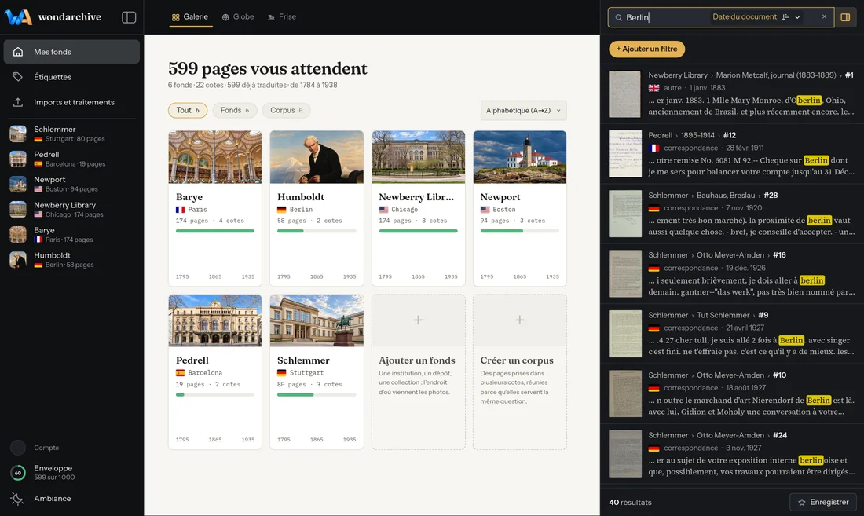Click the Ambiance sidebar label

(x=53, y=499)
